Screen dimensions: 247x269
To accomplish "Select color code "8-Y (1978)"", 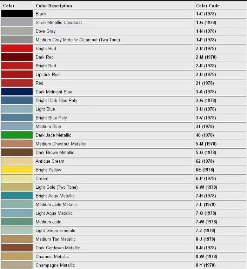I will point(206,265).
